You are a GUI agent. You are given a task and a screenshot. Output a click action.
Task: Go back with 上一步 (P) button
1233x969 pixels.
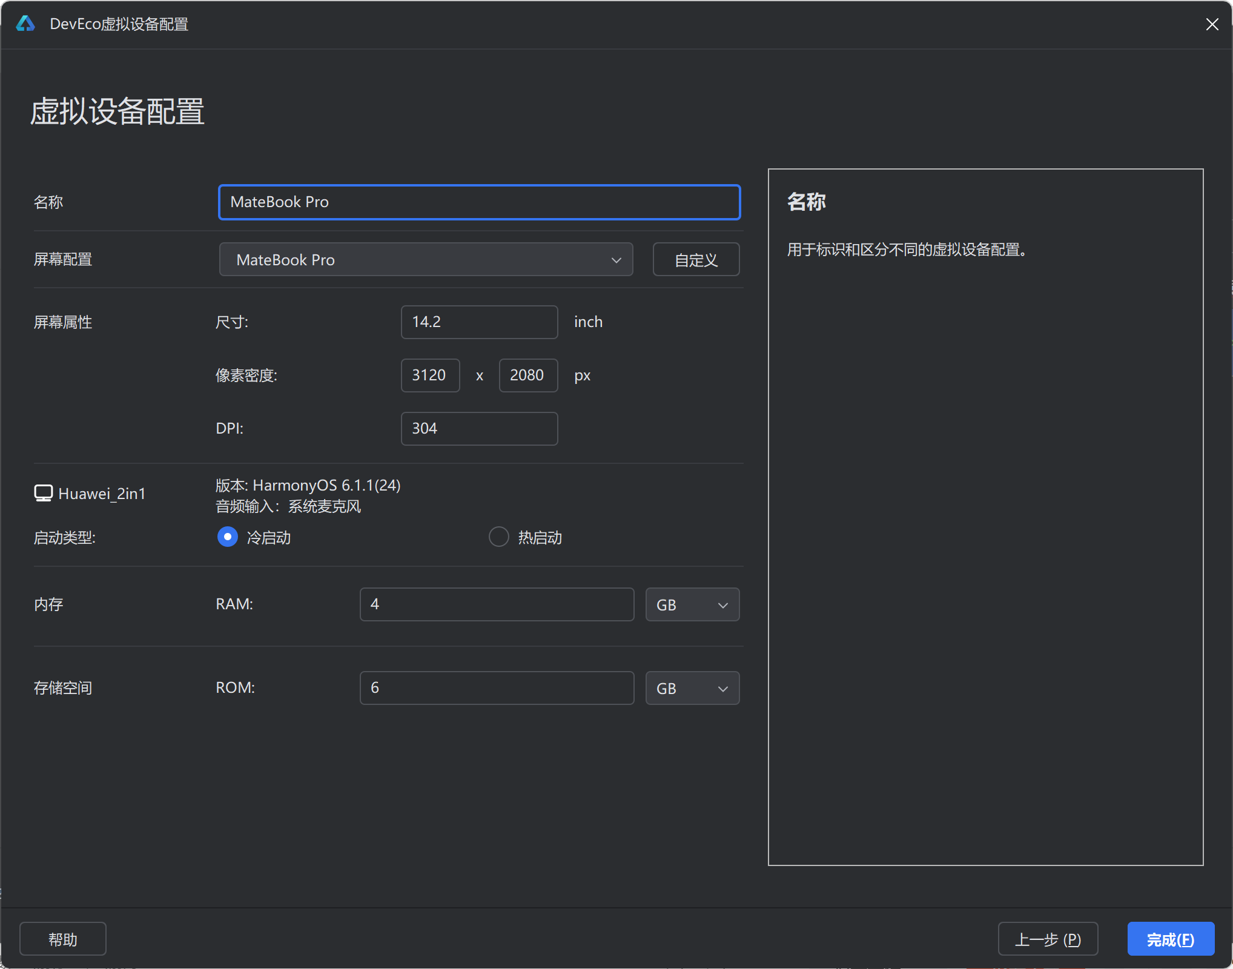pos(1048,939)
